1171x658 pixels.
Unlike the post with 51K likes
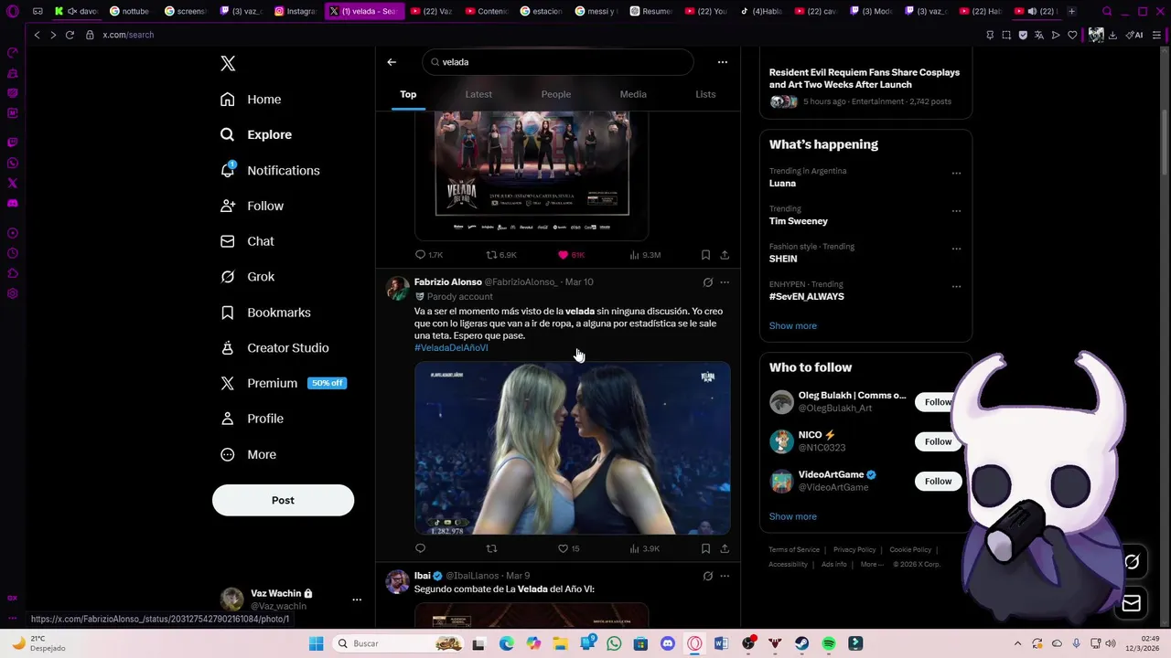click(571, 255)
